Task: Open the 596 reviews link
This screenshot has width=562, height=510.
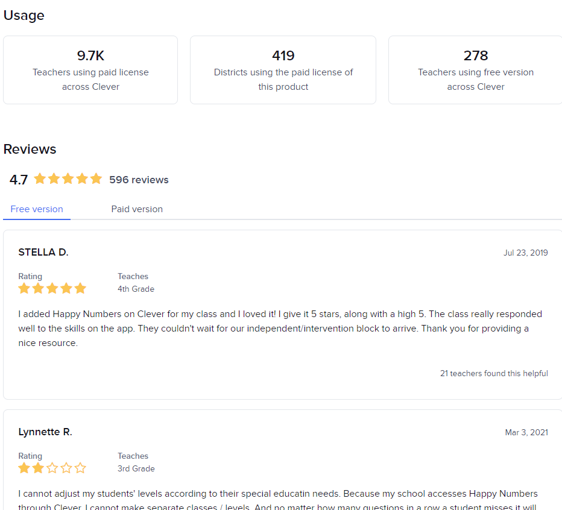Action: (x=139, y=180)
